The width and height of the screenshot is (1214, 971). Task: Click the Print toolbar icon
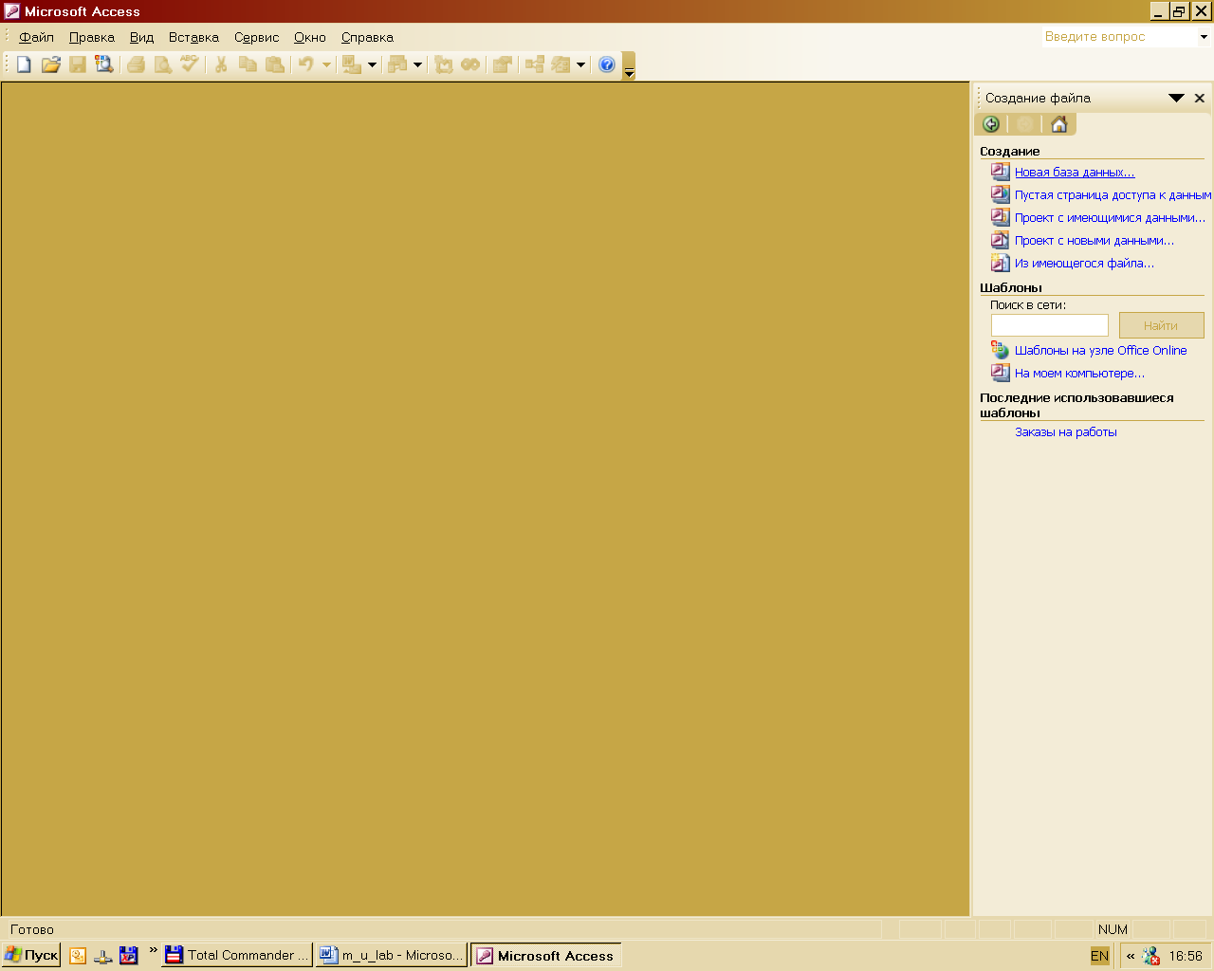137,64
